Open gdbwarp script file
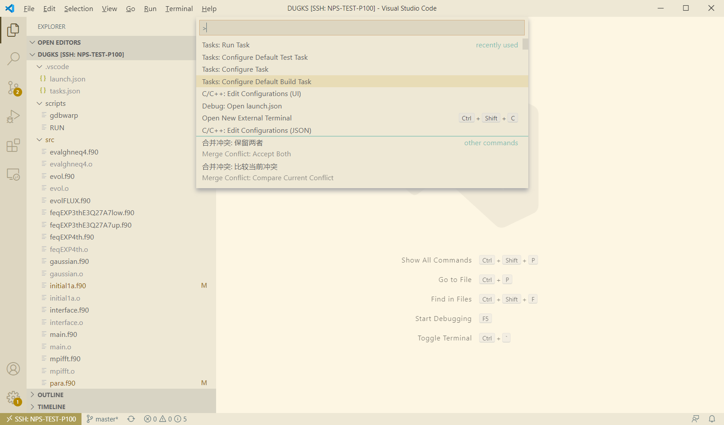724x425 pixels. [64, 115]
